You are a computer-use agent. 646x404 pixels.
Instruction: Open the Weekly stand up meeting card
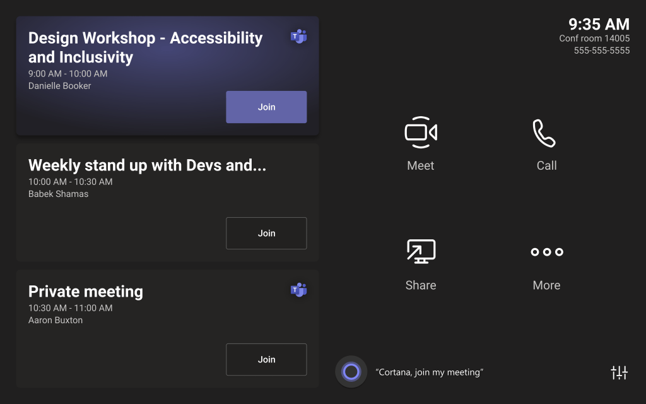click(147, 165)
